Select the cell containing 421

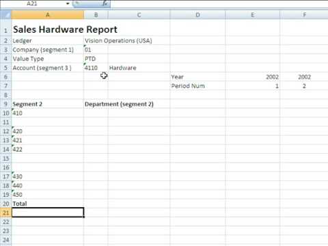(48, 140)
